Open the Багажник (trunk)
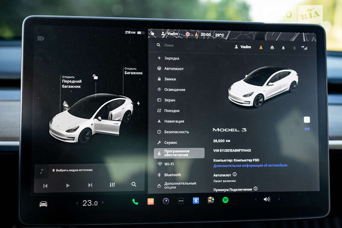The image size is (342, 228). pyautogui.click(x=133, y=71)
